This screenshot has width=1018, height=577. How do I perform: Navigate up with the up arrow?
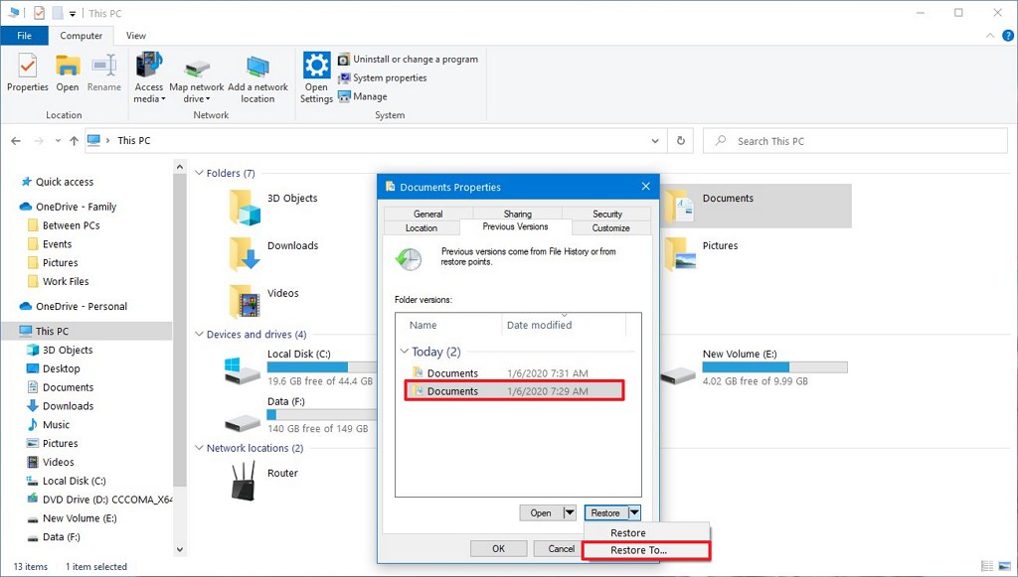75,141
